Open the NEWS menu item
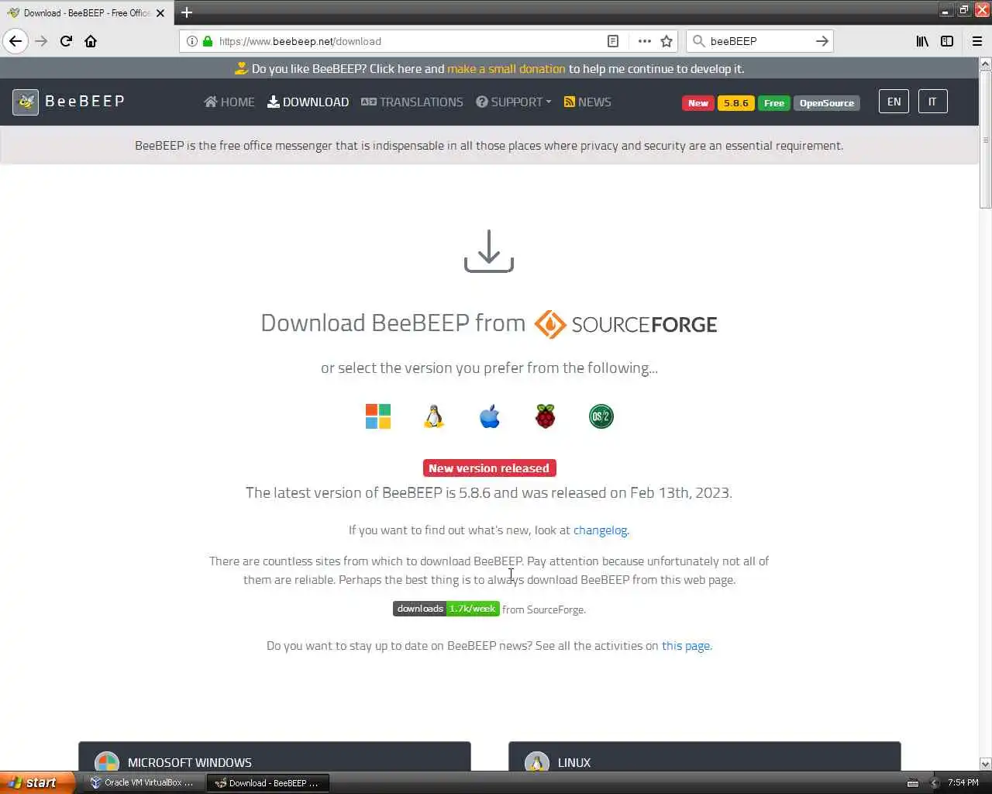The width and height of the screenshot is (992, 794). (x=587, y=102)
